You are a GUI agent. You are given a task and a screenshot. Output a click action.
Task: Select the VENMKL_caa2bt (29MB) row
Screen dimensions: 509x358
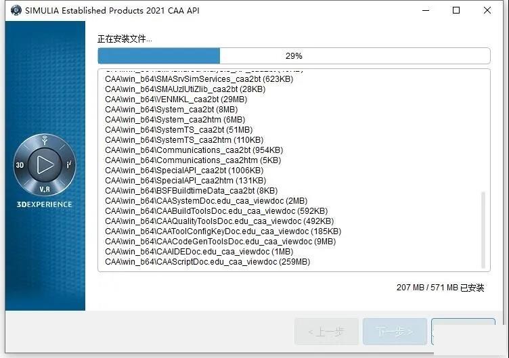pos(176,99)
